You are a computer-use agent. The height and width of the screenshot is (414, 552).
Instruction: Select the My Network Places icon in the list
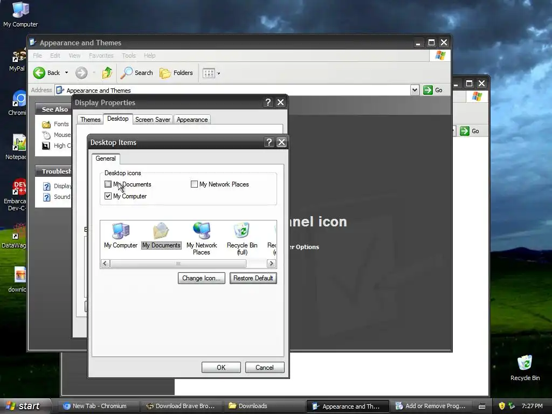[x=202, y=238]
